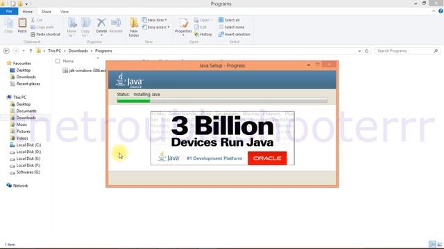This screenshot has height=249, width=444.
Task: Open the address bar history dropdown
Action: tap(359, 50)
